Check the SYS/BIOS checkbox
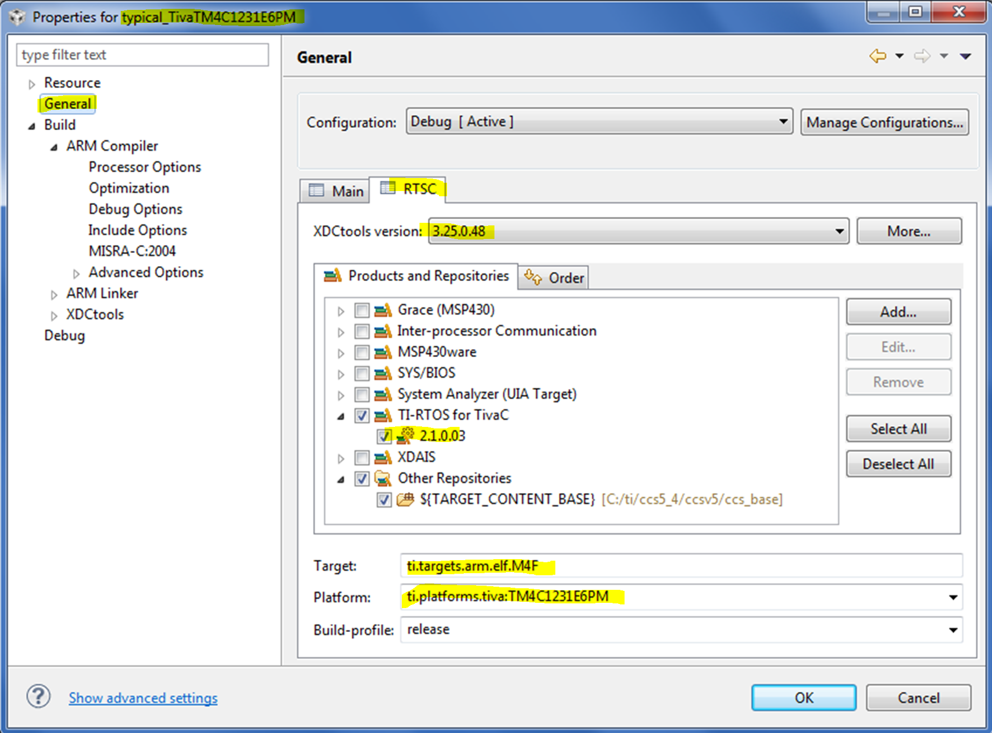The image size is (992, 733). point(362,373)
